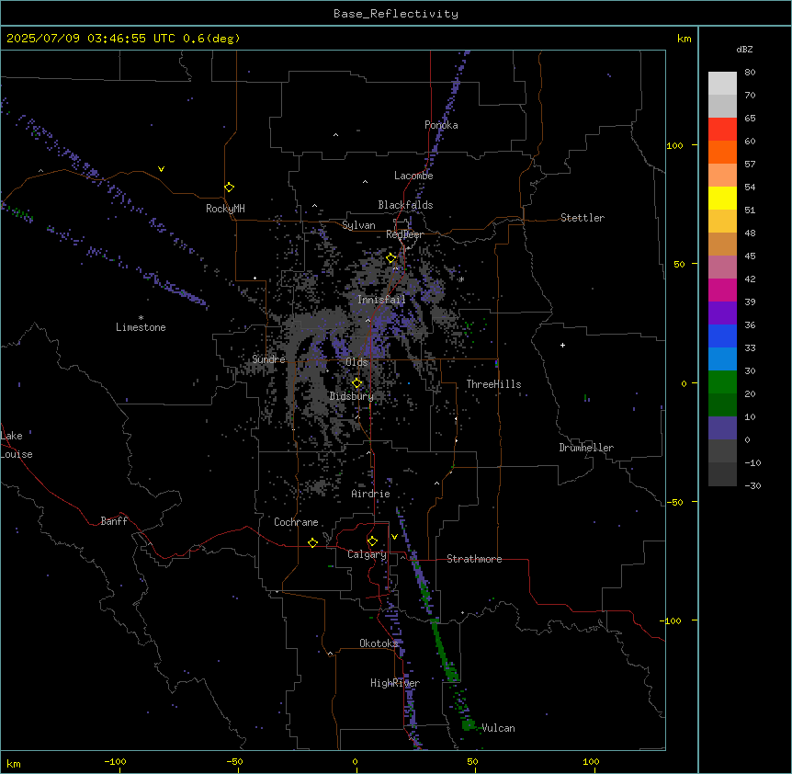This screenshot has height=774, width=792.
Task: Click the Didsbury city label
Action: (352, 396)
